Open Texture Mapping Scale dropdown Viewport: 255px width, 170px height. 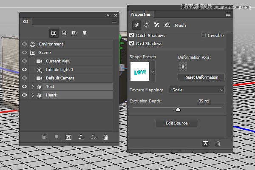coord(197,90)
